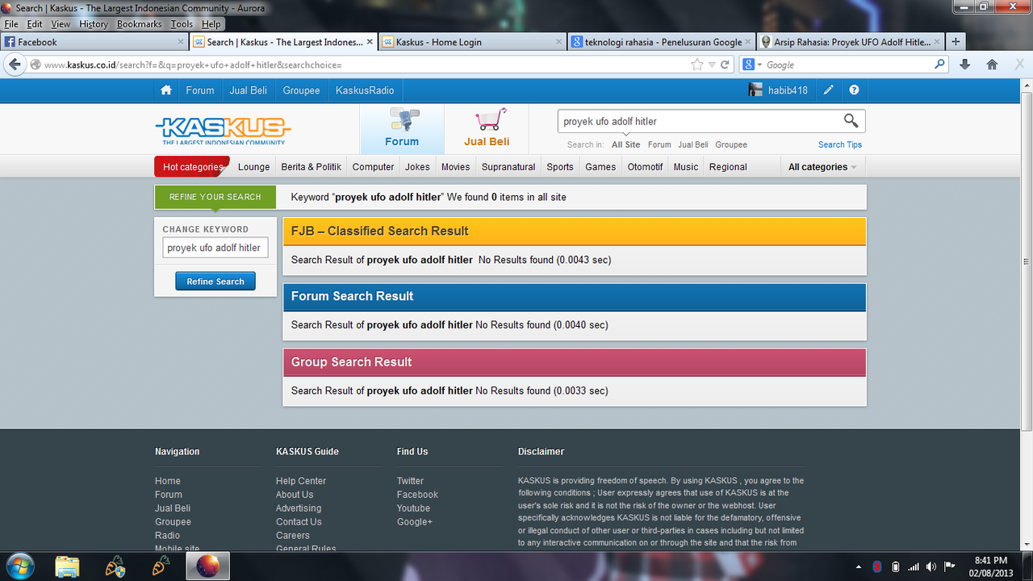
Task: Click the vertical scrollbar thumb
Action: 1026,261
